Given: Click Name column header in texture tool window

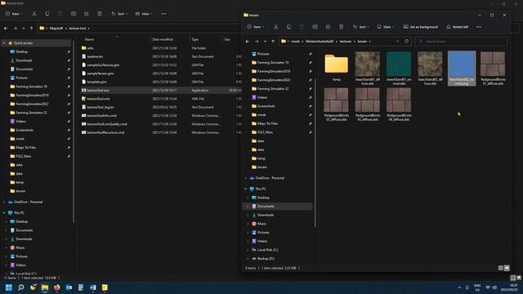Looking at the screenshot, I should coord(89,39).
